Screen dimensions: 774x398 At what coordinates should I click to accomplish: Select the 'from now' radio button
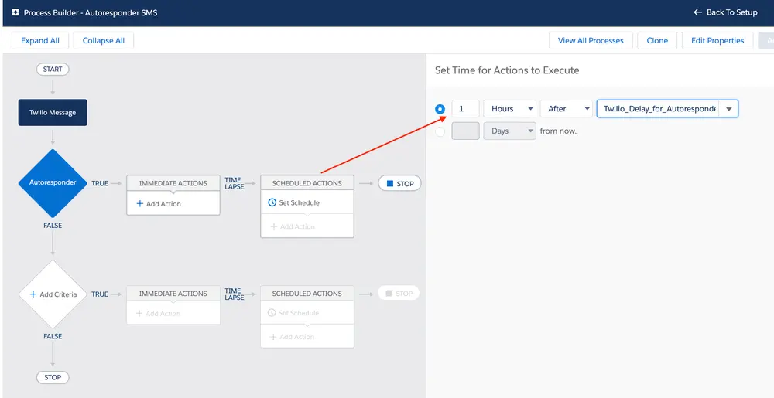tap(440, 131)
